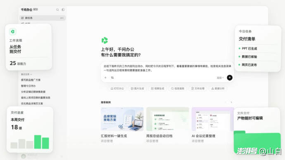Click the 推荐案例 heading
Viewport: 285px width, 160px height.
tap(106, 102)
